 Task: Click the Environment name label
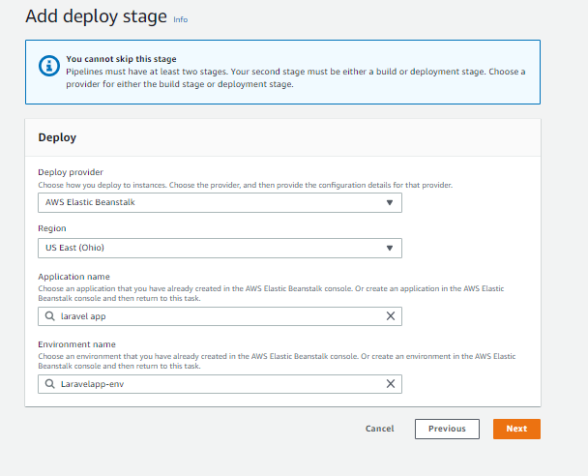click(x=76, y=344)
